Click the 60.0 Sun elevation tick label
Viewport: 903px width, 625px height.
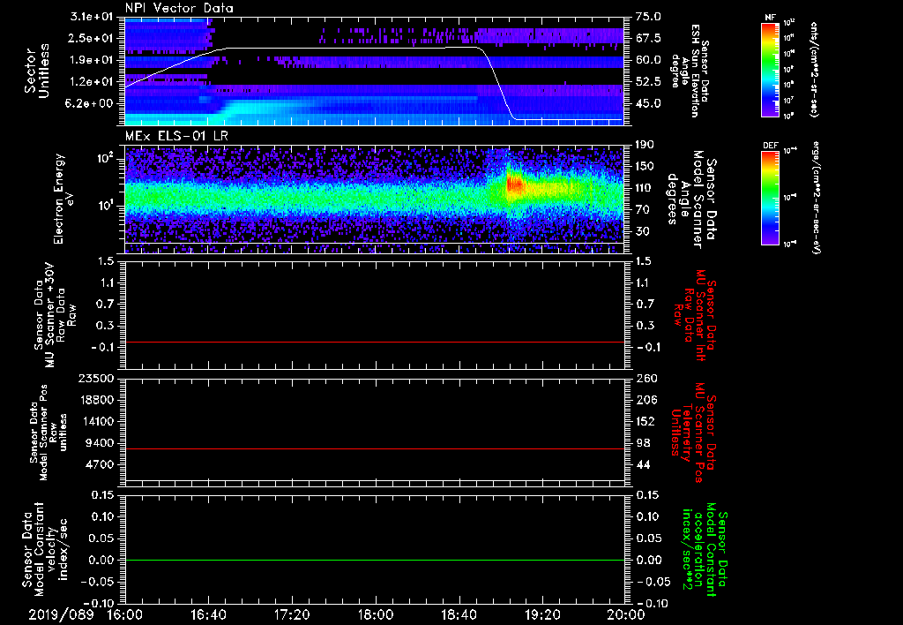648,60
